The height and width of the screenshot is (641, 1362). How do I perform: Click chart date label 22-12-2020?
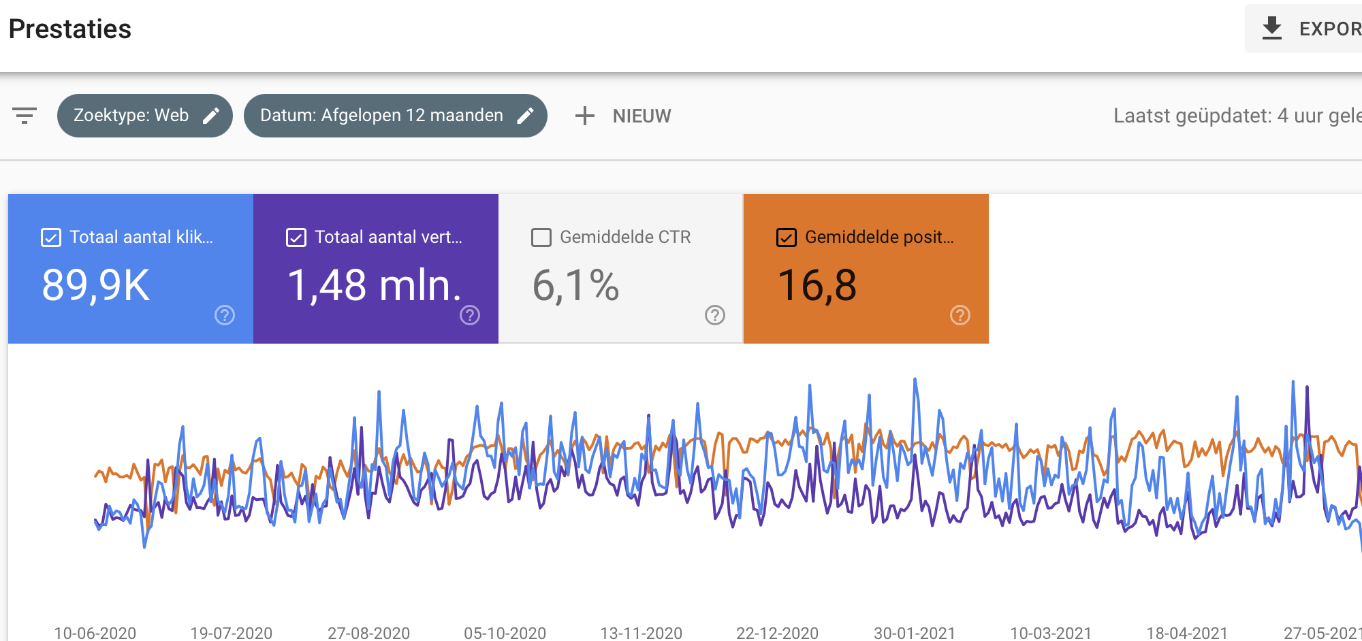click(777, 633)
